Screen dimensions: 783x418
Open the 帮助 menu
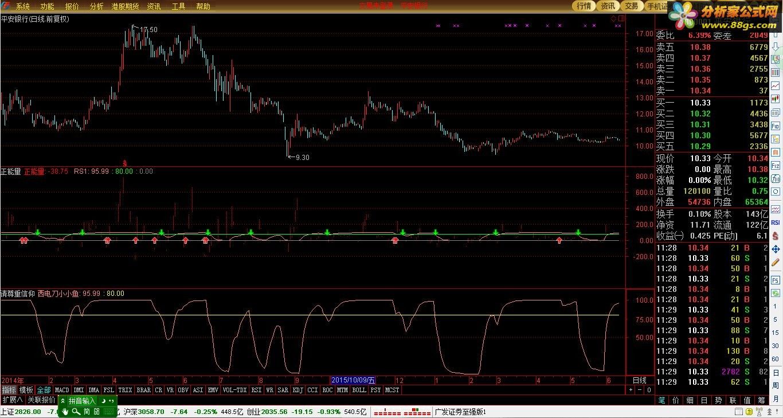(203, 6)
